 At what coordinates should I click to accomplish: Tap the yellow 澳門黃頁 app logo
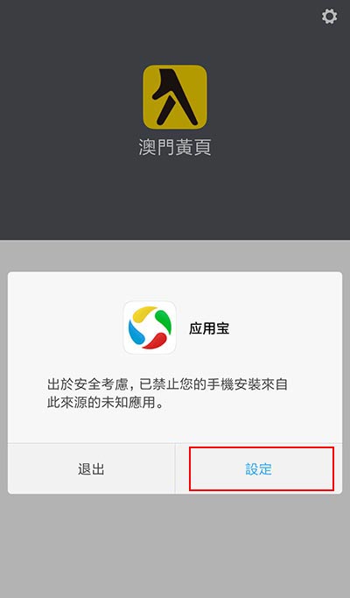(x=175, y=97)
